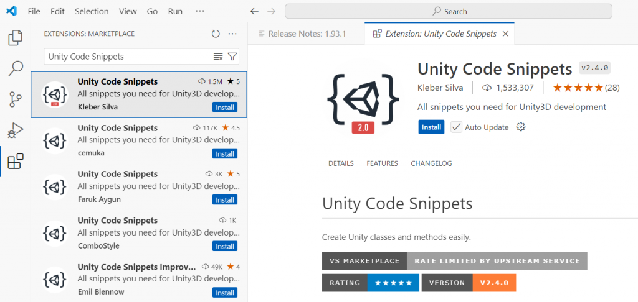Refresh the extensions marketplace list
Viewport: 638px width, 302px height.
coord(216,34)
